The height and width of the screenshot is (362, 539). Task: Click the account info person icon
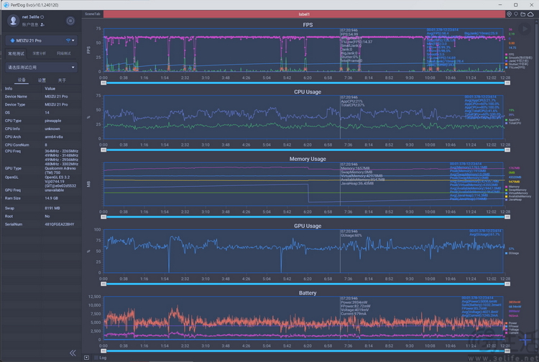pos(42,24)
